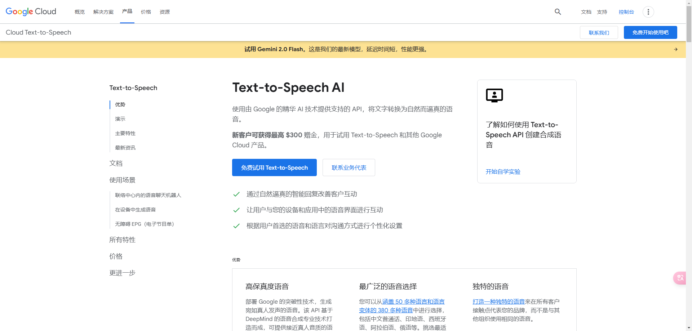Click the translate floating icon

click(680, 278)
